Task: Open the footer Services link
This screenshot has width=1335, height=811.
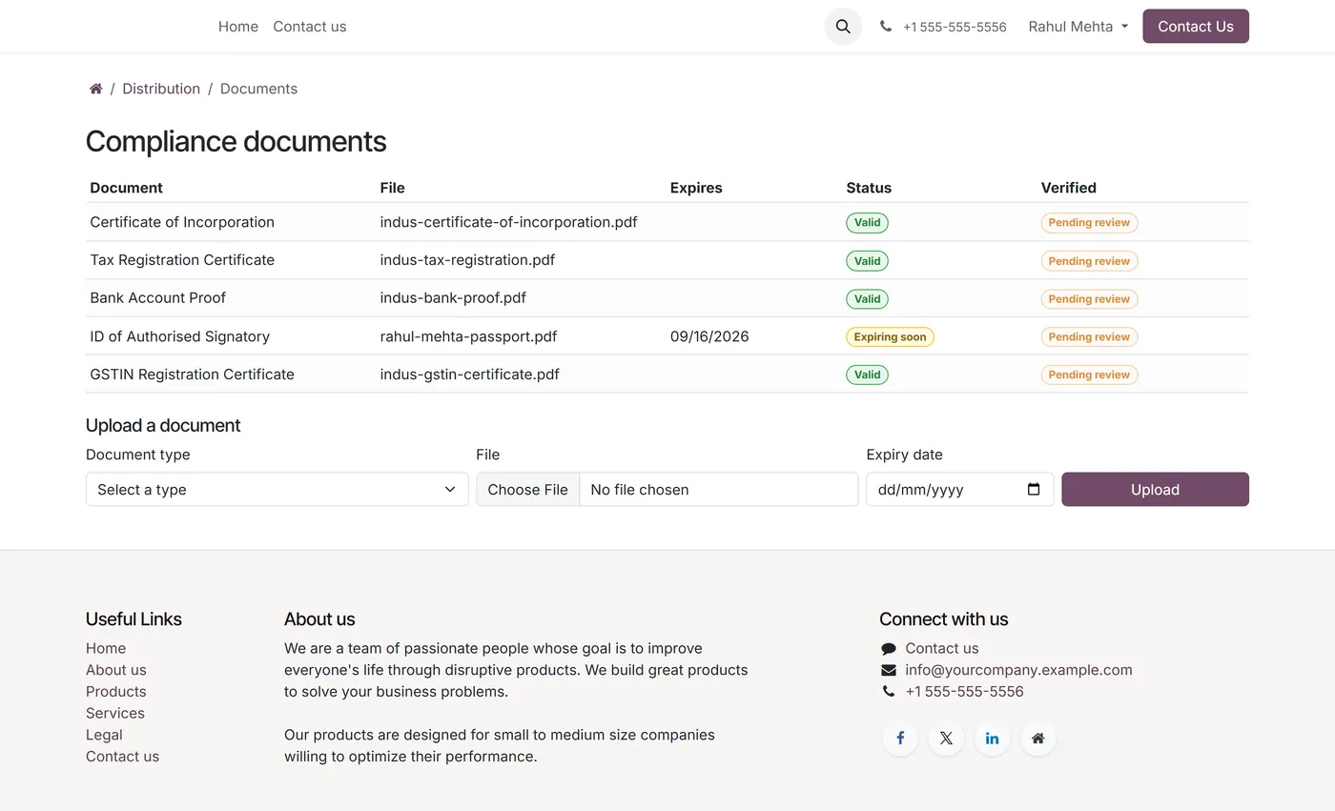Action: tap(115, 713)
